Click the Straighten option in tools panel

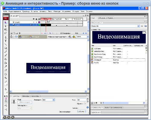click(6, 109)
